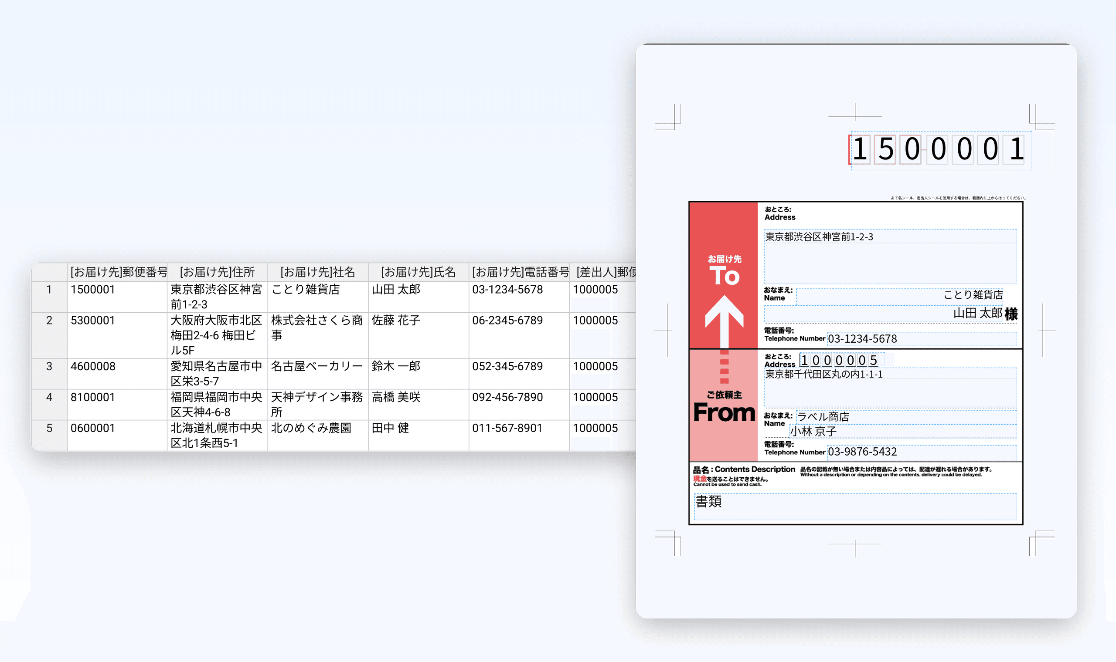This screenshot has height=662, width=1116.
Task: Click postal code cell 4600008
Action: coord(117,374)
